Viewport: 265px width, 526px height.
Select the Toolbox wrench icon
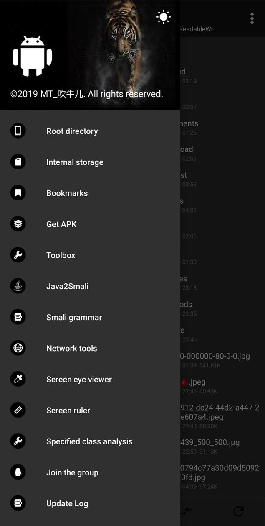18,255
